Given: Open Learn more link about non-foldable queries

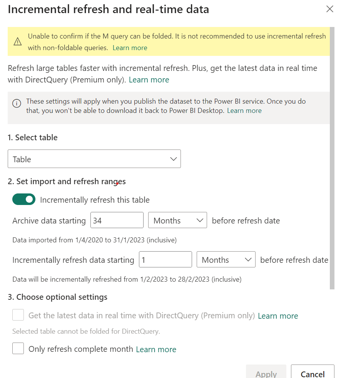Looking at the screenshot, I should 130,48.
